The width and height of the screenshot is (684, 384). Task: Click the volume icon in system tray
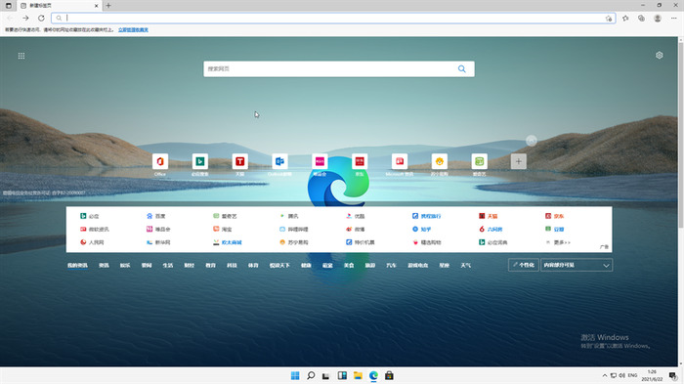(x=621, y=376)
